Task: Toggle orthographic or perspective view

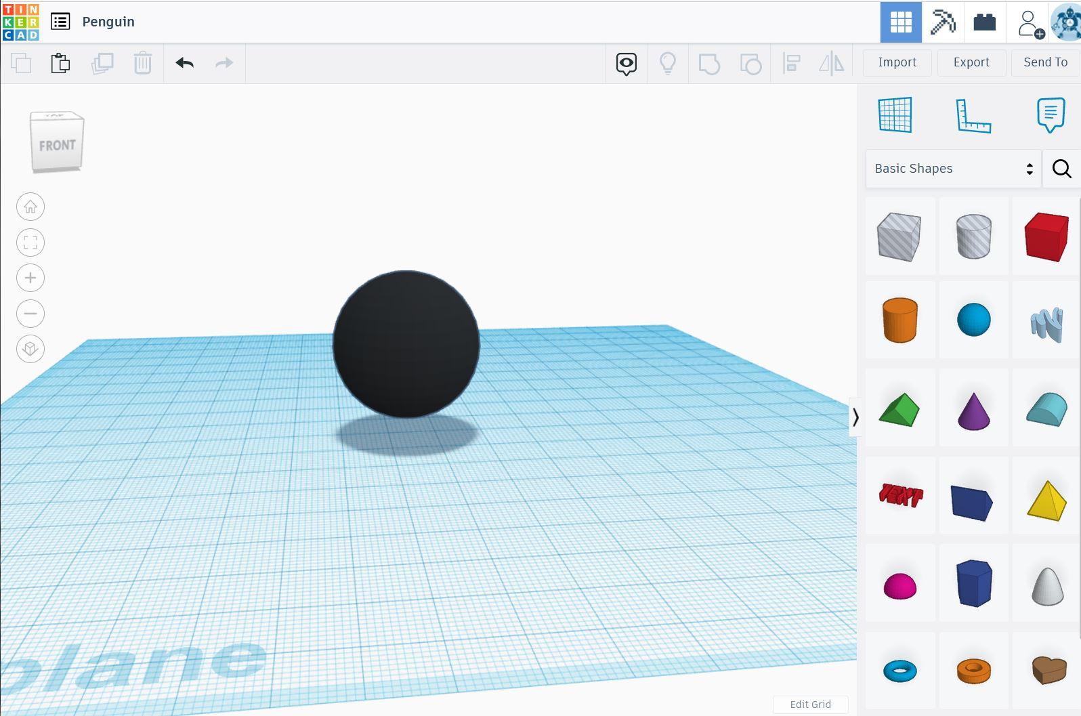Action: [x=30, y=349]
